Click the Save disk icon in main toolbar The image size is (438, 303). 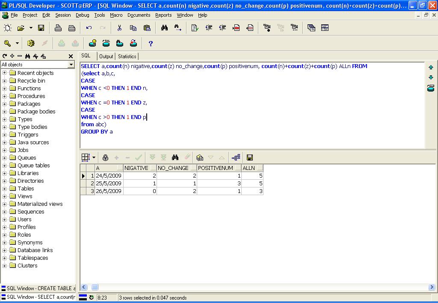[x=41, y=28]
